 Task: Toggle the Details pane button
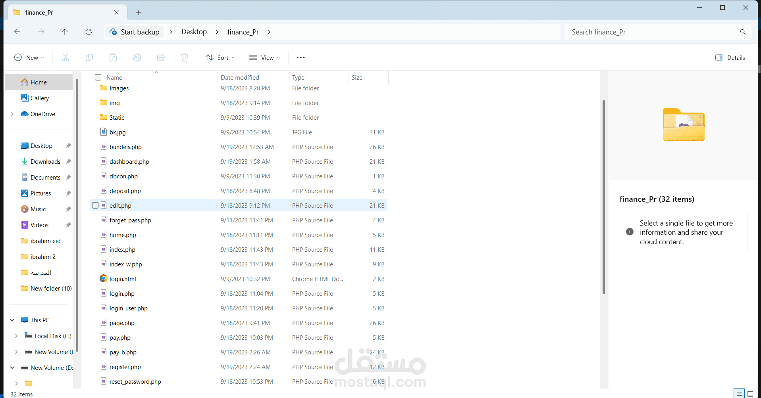point(730,58)
